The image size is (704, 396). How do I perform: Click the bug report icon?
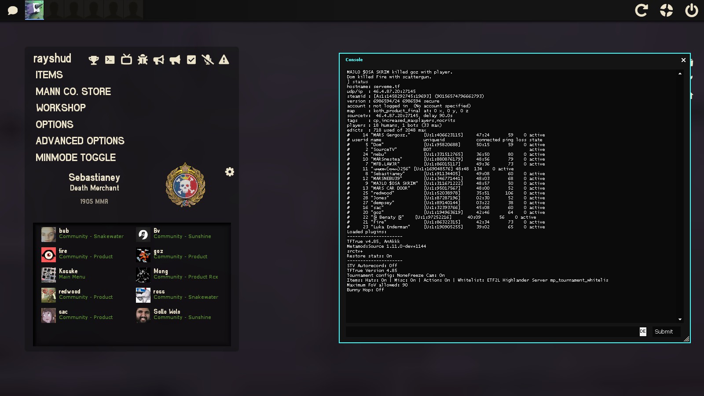click(x=143, y=60)
